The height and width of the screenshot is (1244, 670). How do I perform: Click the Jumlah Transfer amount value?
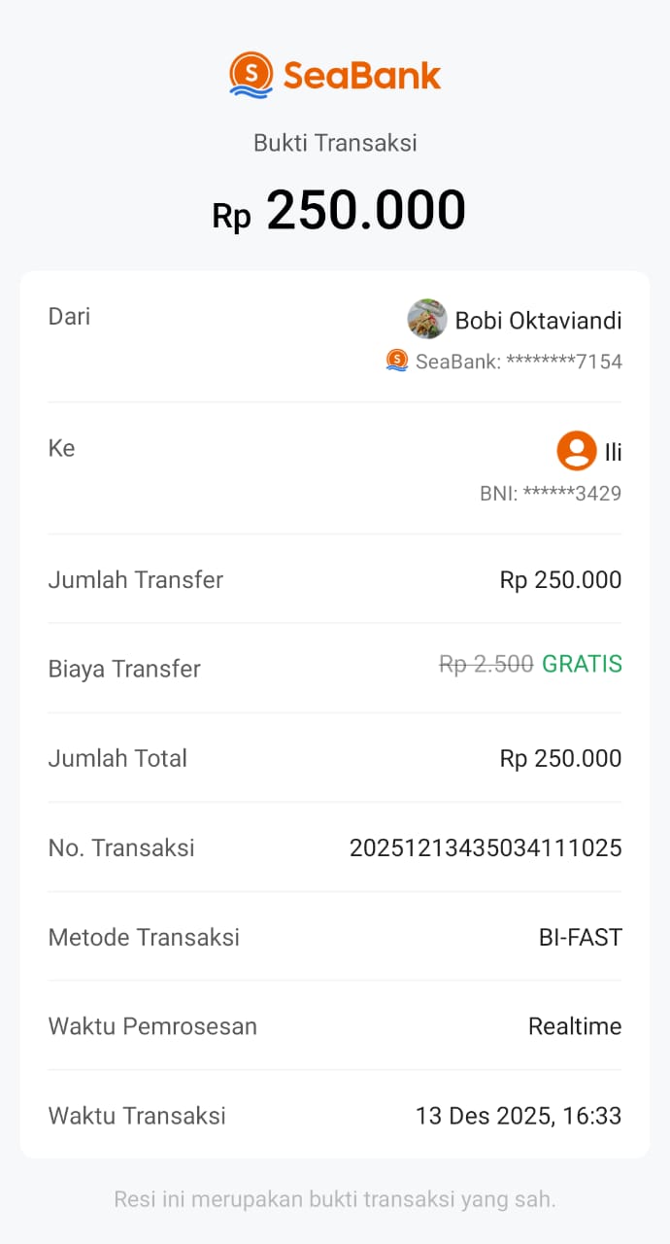coord(560,580)
